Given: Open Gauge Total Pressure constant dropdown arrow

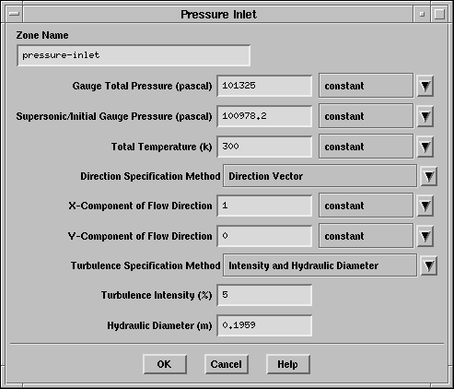Looking at the screenshot, I should point(425,86).
